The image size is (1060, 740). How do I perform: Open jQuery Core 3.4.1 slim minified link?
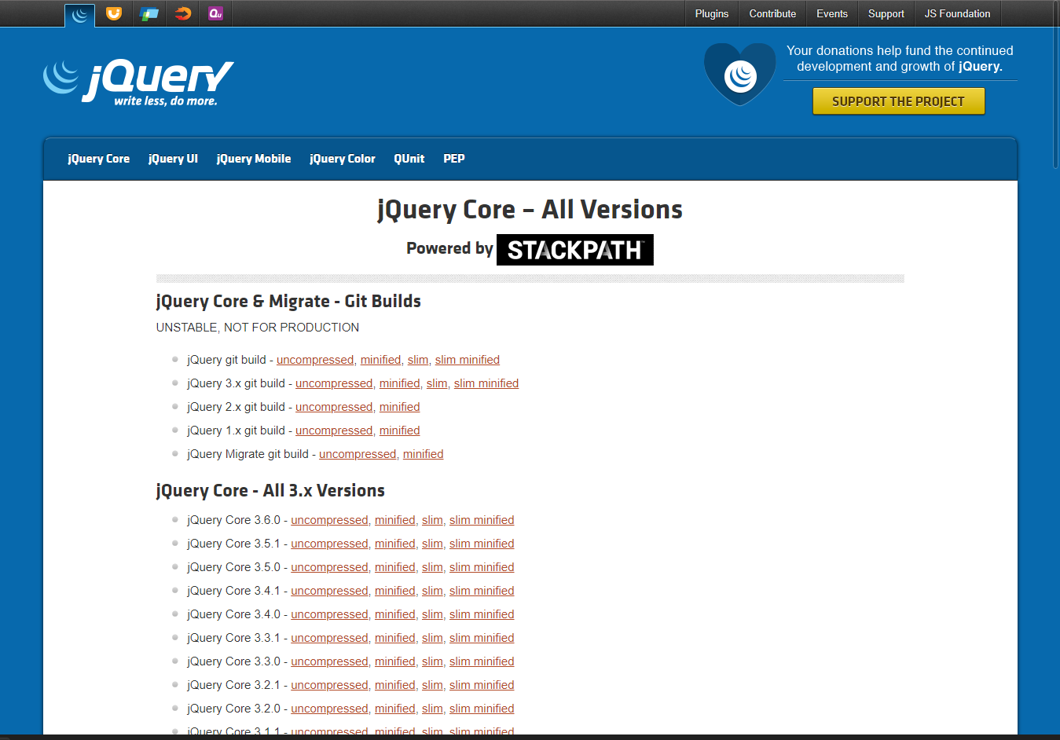[482, 591]
